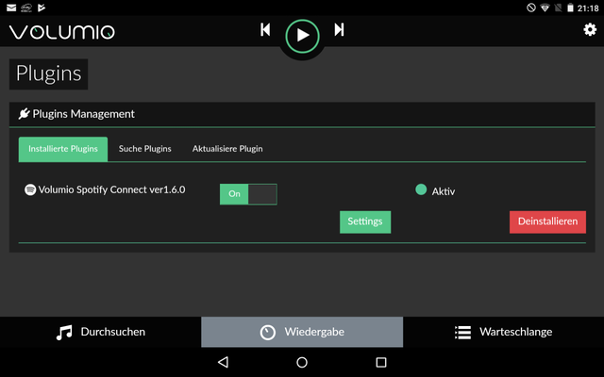Tap the Android home button
This screenshot has height=377, width=604.
point(302,362)
